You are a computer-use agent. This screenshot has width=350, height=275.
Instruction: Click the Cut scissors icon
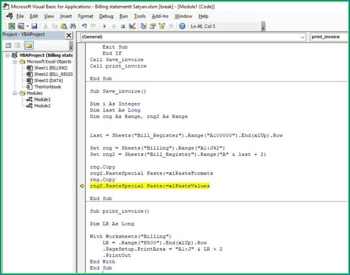[45, 26]
